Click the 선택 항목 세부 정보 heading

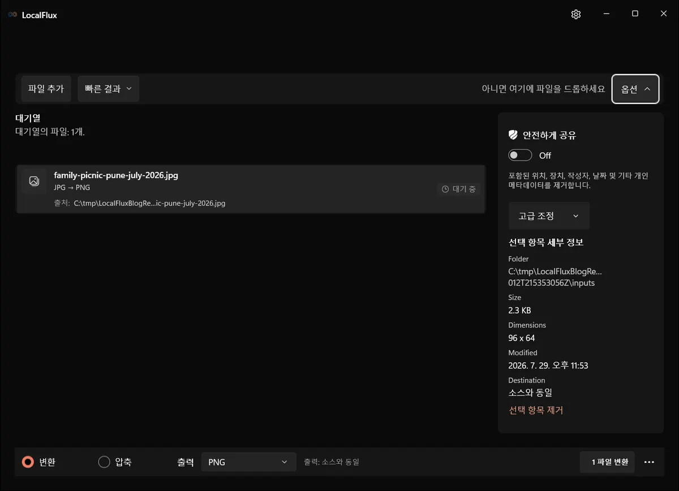[x=546, y=242]
